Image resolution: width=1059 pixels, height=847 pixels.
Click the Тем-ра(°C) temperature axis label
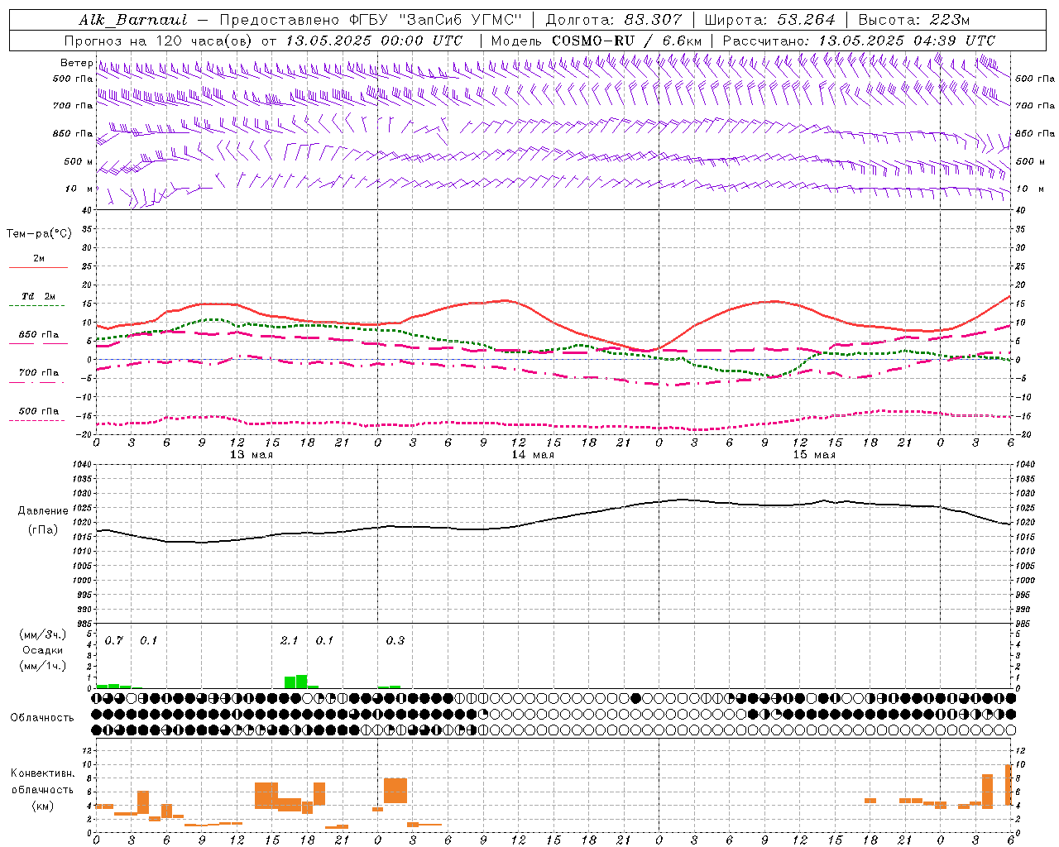(39, 234)
